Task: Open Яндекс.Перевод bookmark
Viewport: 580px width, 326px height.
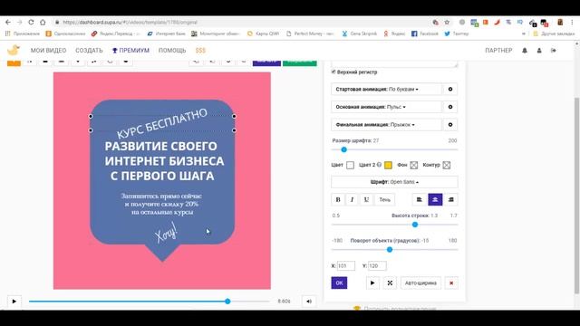Action: point(115,34)
